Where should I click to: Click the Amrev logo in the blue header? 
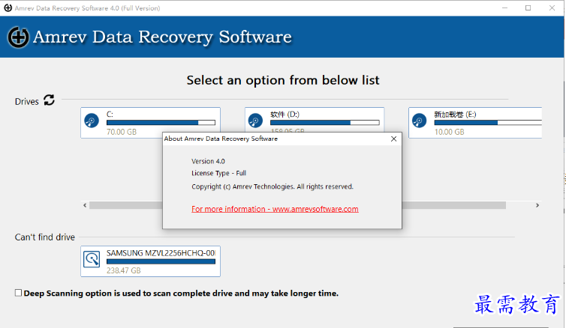tap(18, 37)
